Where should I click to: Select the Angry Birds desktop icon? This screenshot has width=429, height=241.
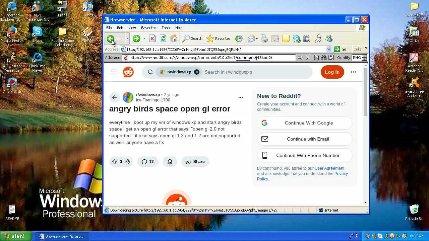[12, 86]
